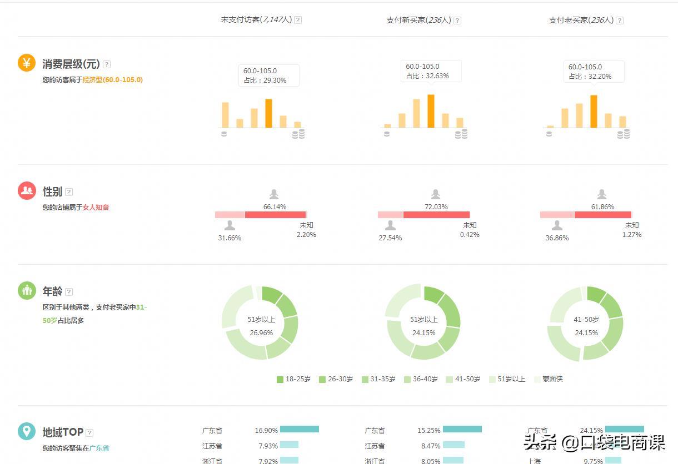Click the help icon next to 地域TOP
Screen dimensions: 678x464
(89, 433)
